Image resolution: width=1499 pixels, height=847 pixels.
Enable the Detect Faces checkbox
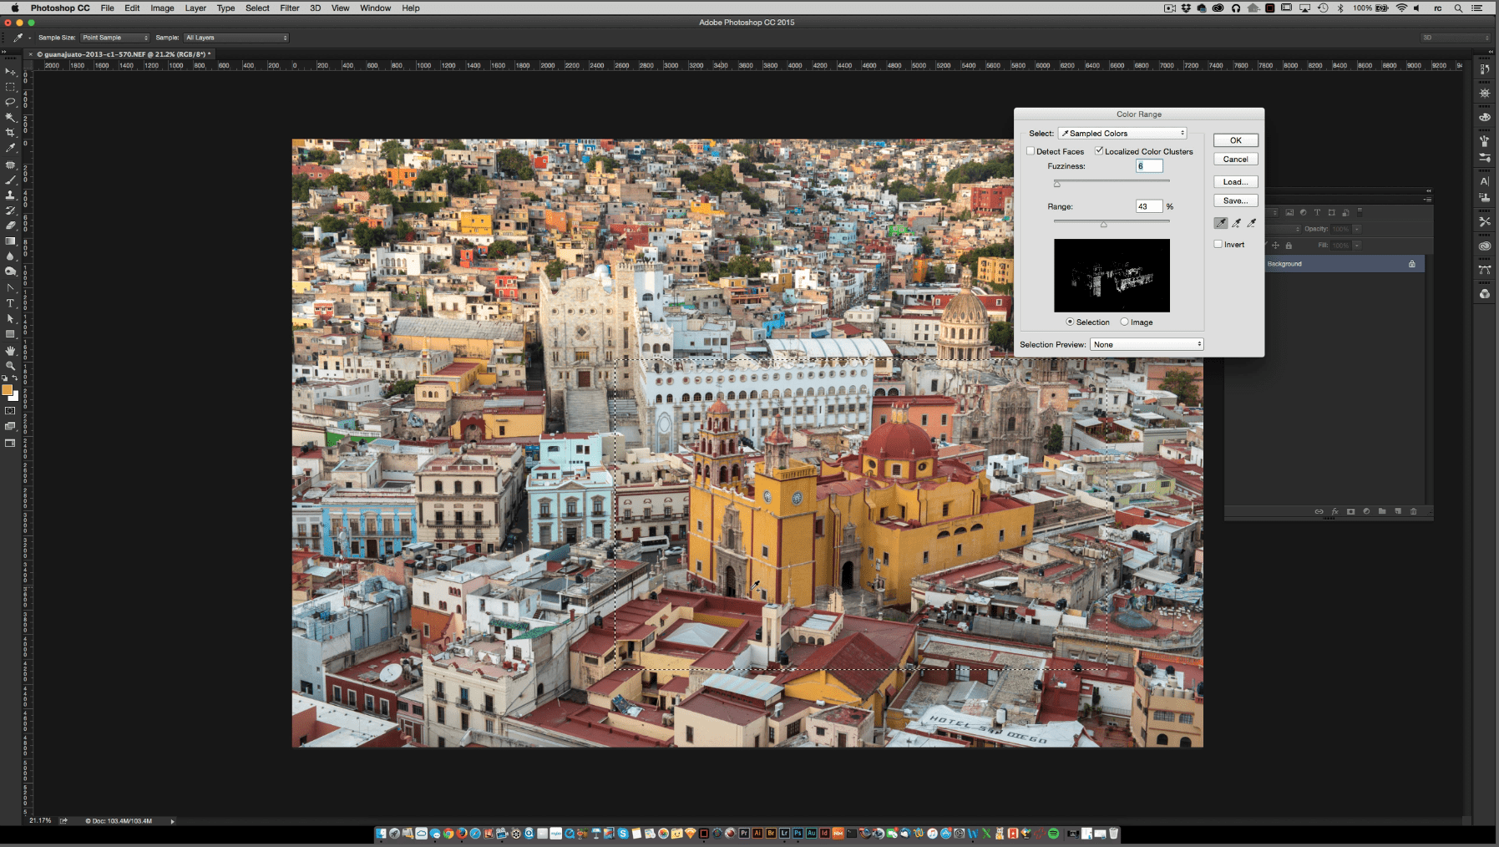pos(1032,151)
